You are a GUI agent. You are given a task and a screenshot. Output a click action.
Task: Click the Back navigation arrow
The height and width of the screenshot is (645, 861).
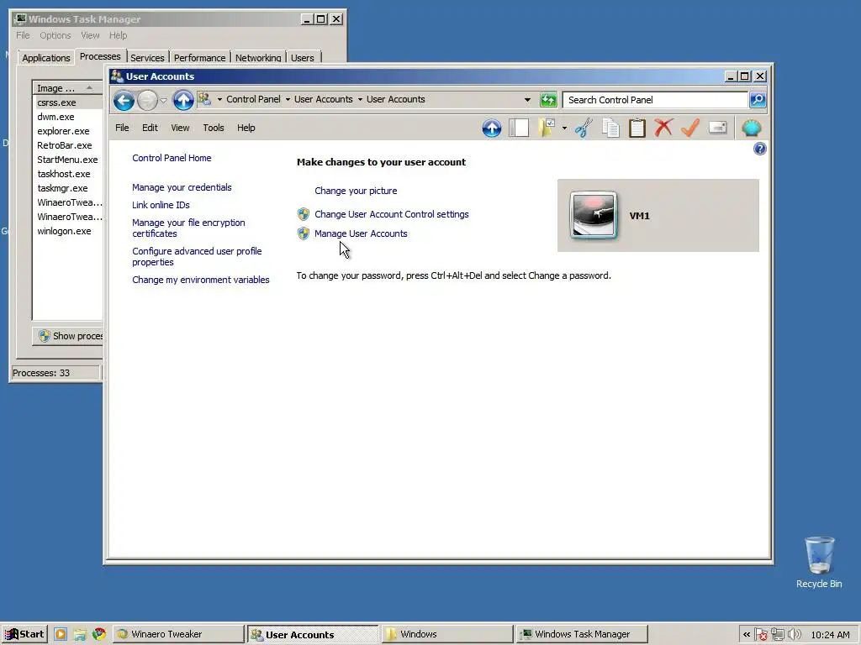pos(124,101)
